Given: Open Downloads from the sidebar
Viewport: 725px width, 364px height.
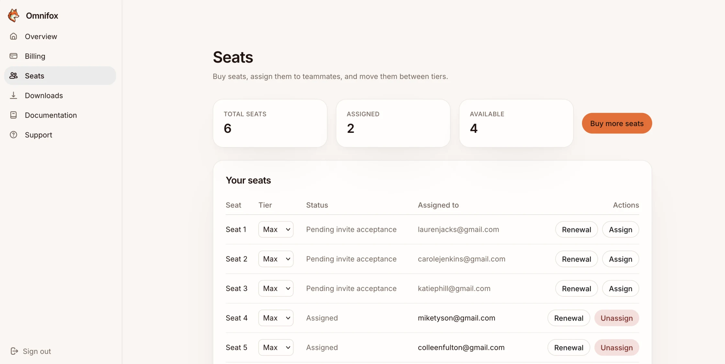Looking at the screenshot, I should point(60,95).
